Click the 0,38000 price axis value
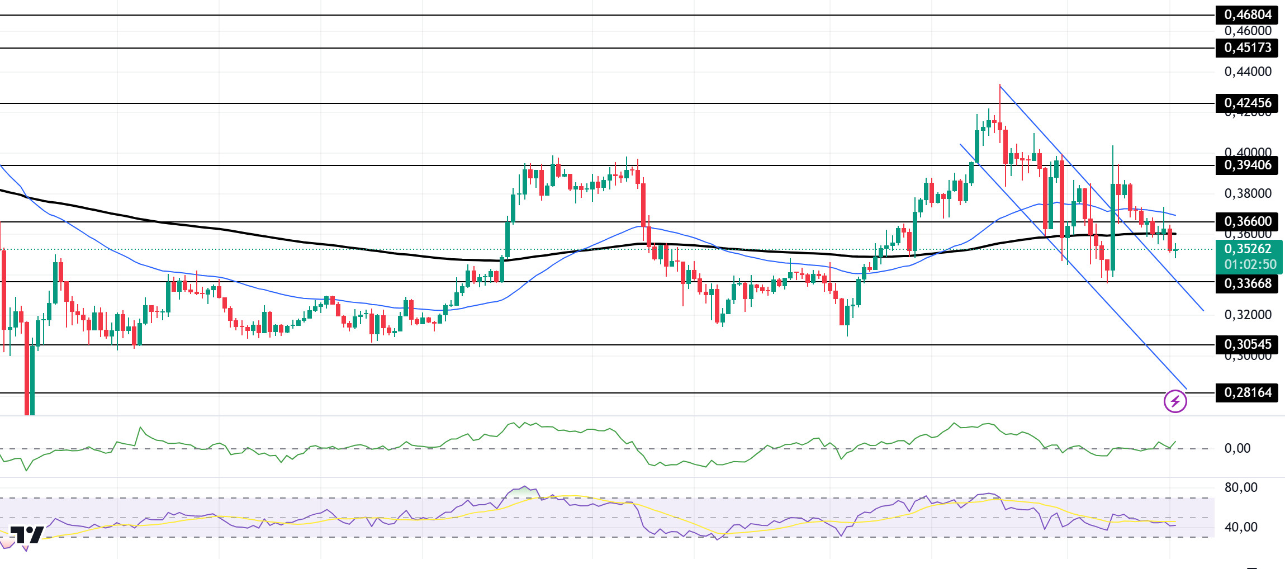Viewport: 1285px width, 569px height. click(1248, 193)
